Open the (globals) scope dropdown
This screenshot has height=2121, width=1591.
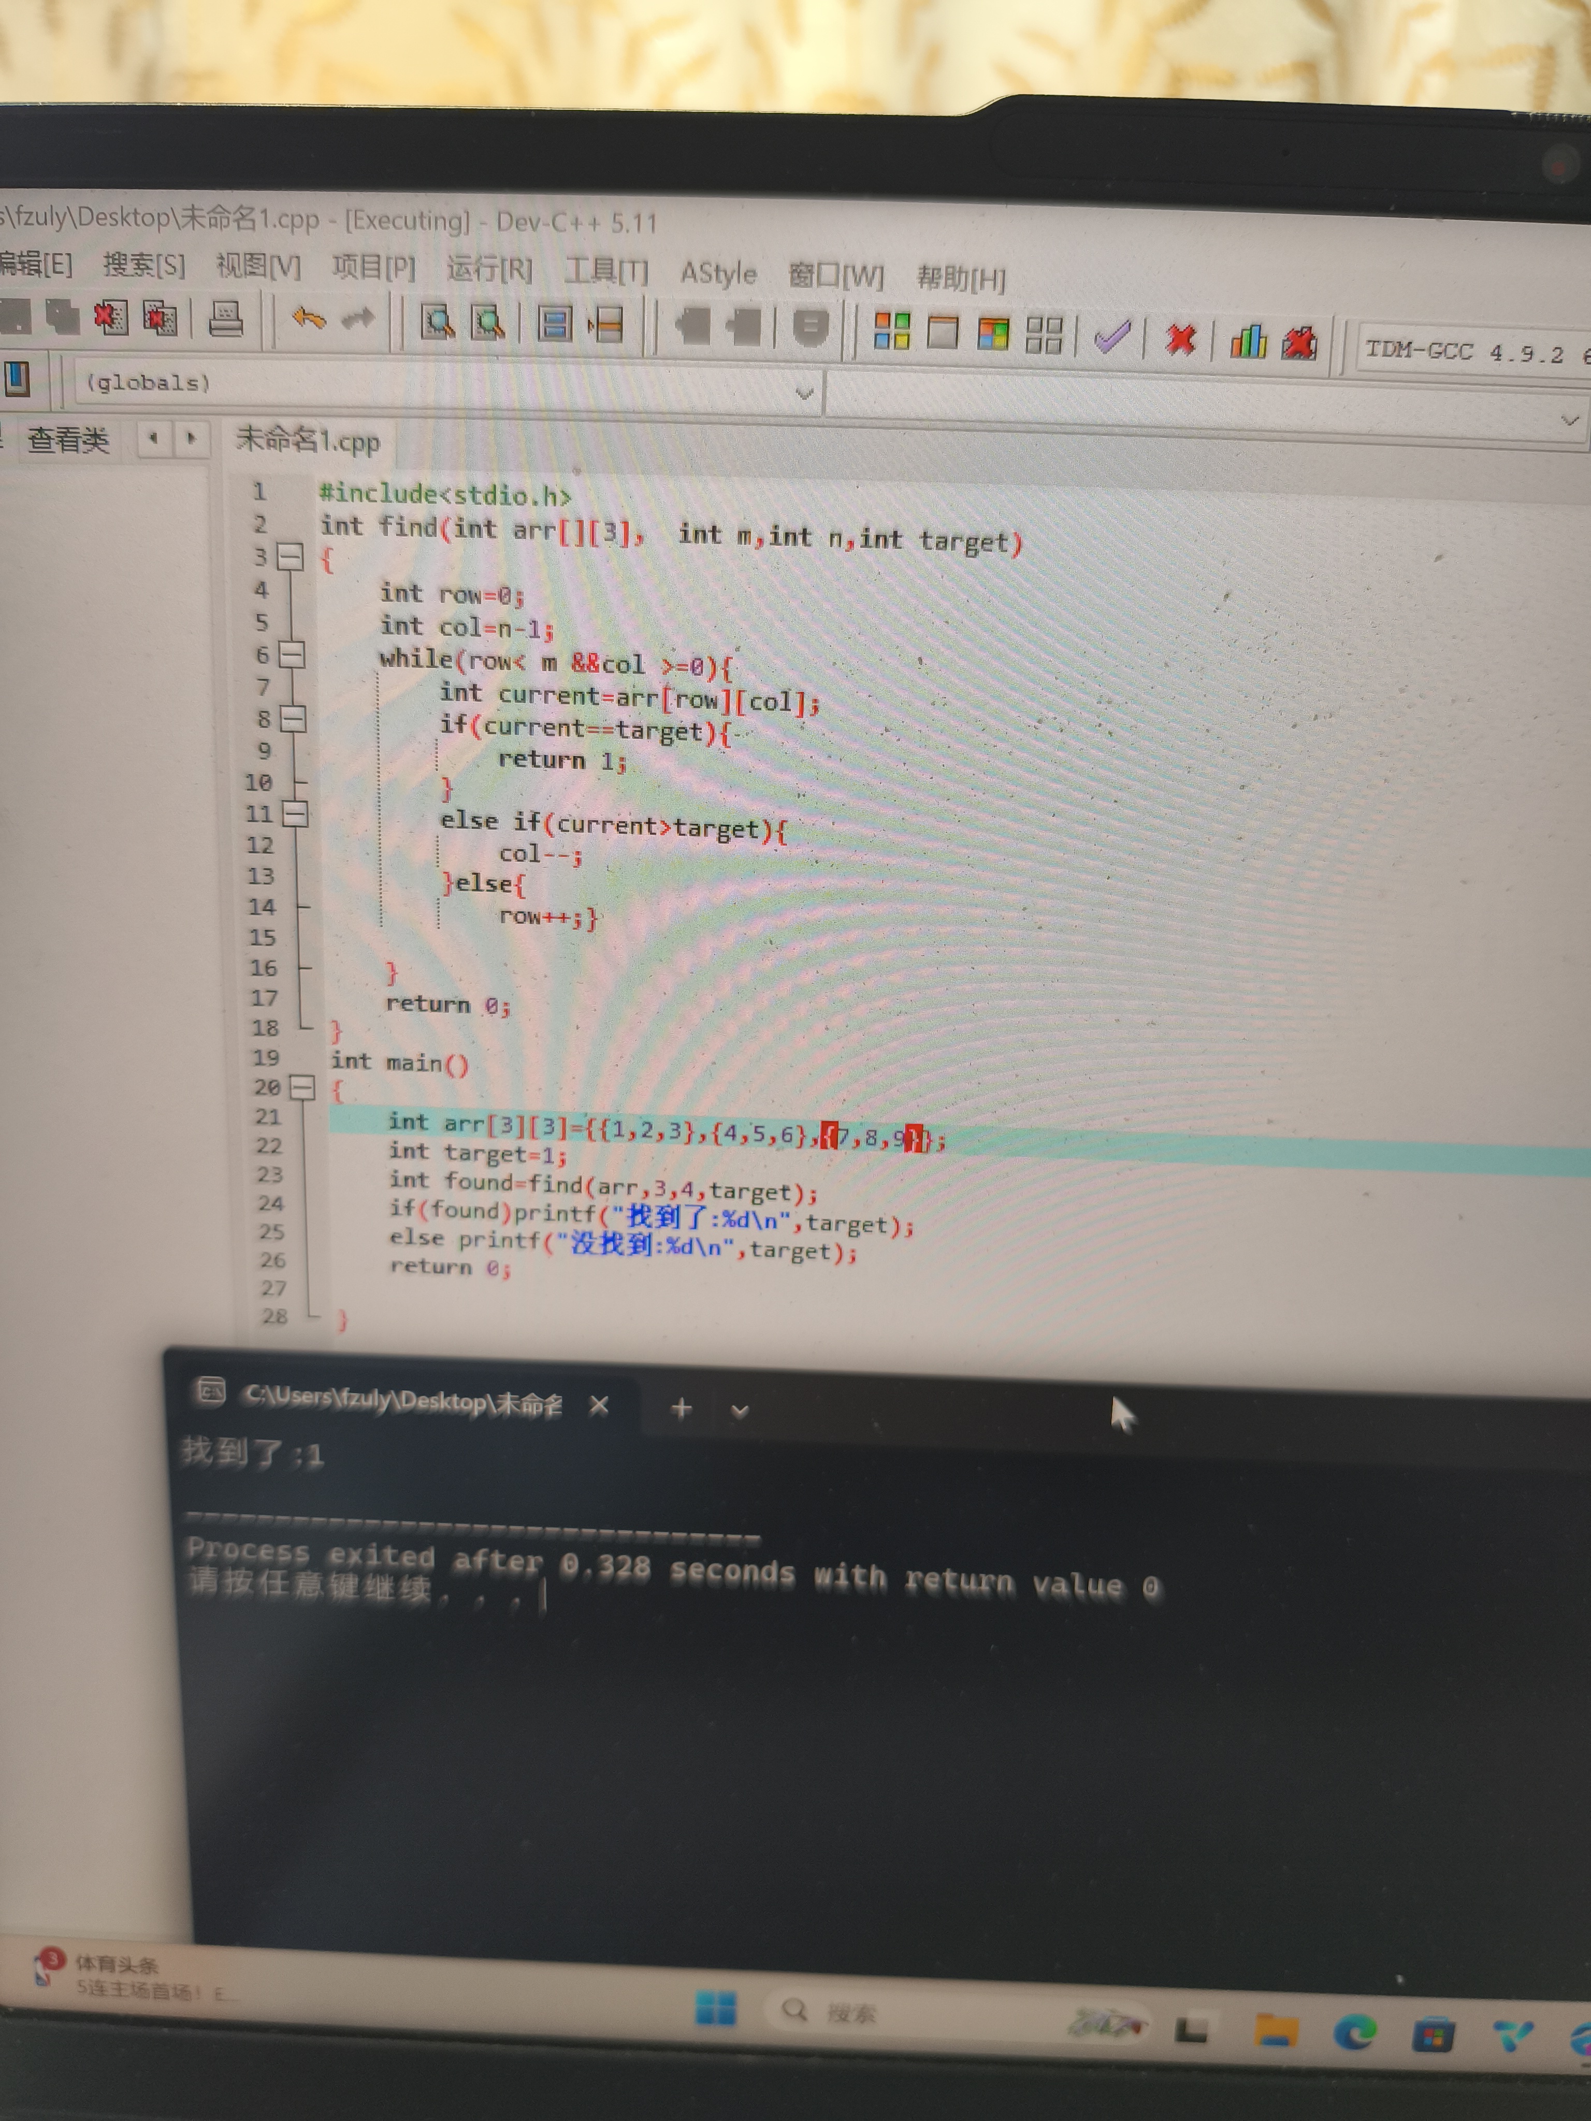pos(804,393)
